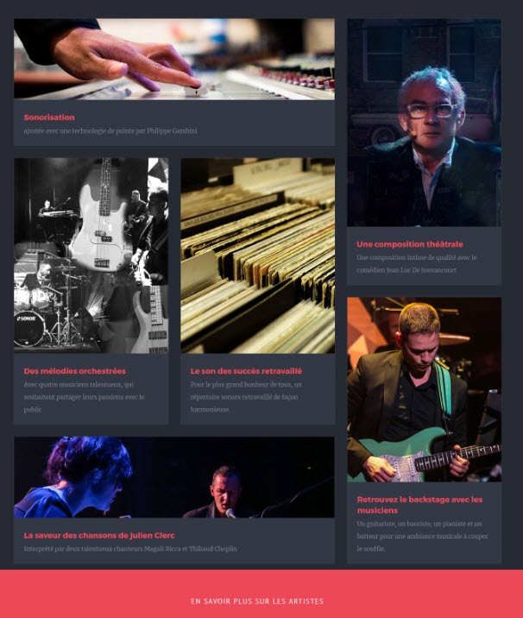Open the black-and-white band collage image
This screenshot has width=523, height=618.
91,255
